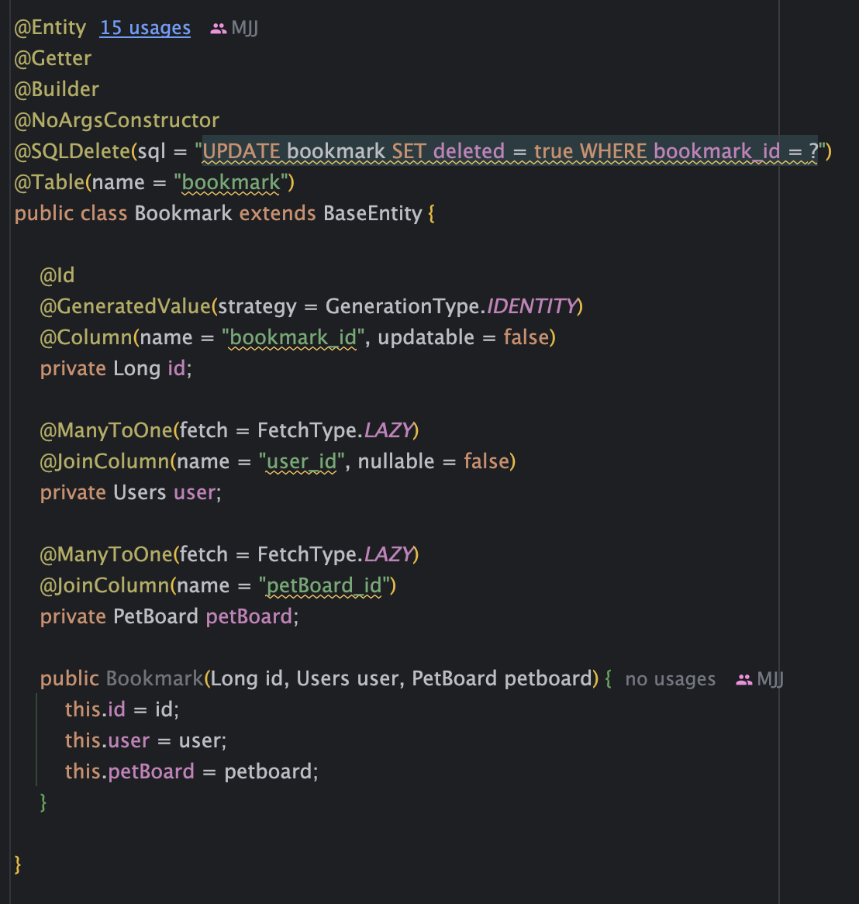
Task: Place the cursor on @NoArgsConstructor
Action: (x=117, y=120)
